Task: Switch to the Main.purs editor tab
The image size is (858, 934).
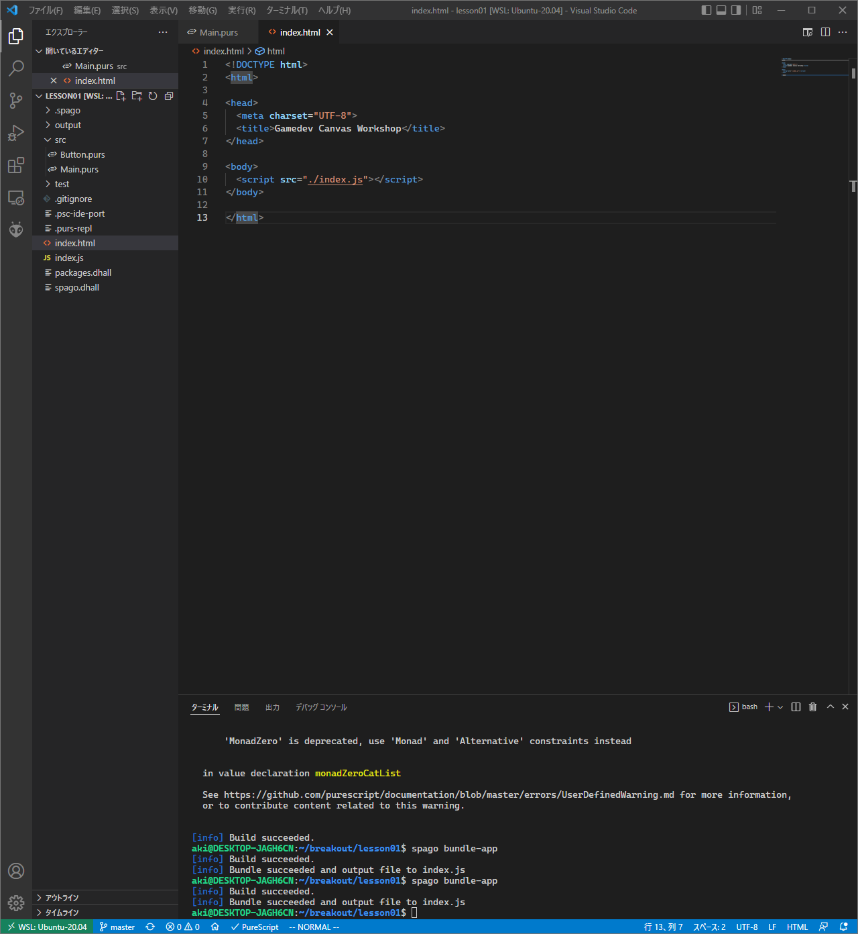Action: (x=219, y=32)
